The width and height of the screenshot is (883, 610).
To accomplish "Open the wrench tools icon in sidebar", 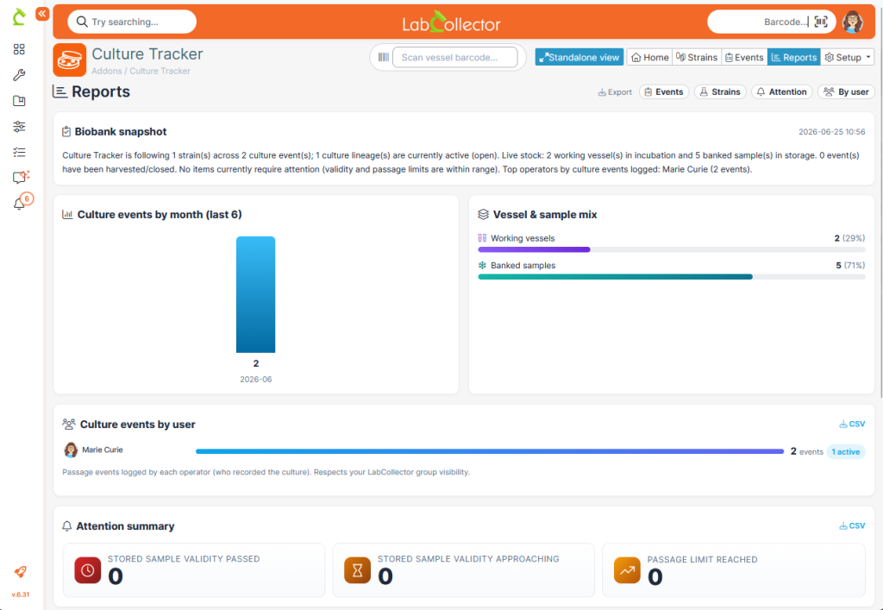I will 19,75.
